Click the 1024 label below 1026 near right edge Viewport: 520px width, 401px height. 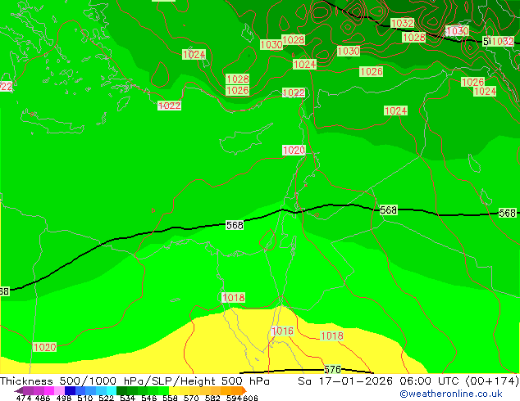[x=485, y=91]
